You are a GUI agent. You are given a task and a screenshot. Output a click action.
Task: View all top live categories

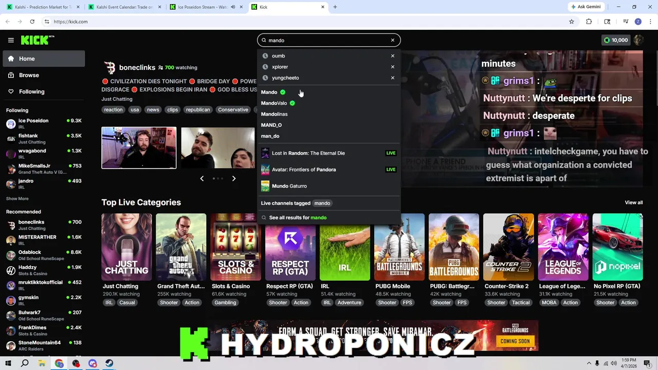click(633, 202)
